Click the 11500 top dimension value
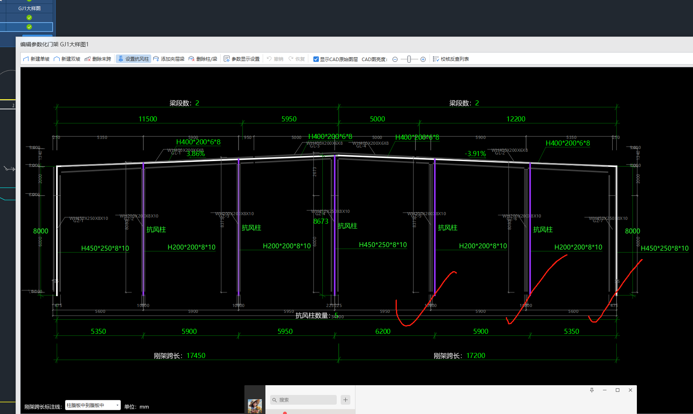Image resolution: width=693 pixels, height=414 pixels. [x=148, y=119]
